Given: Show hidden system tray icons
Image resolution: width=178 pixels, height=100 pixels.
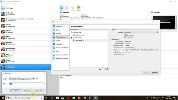Looking at the screenshot, I should pos(151,98).
